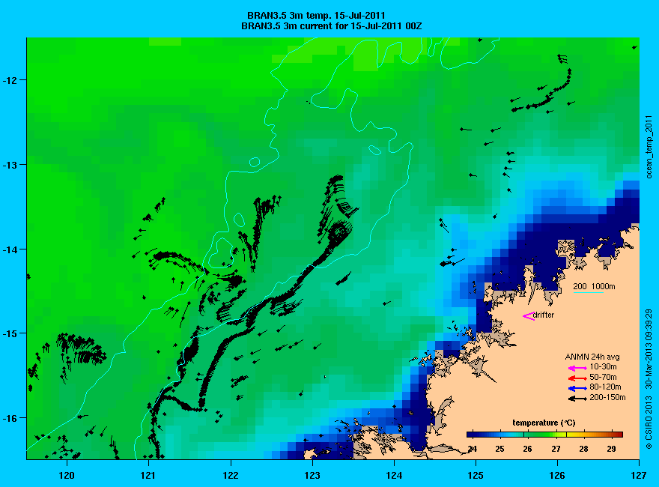Image resolution: width=659 pixels, height=487 pixels.
Task: Click the colorbar tick label '24'
Action: [473, 449]
